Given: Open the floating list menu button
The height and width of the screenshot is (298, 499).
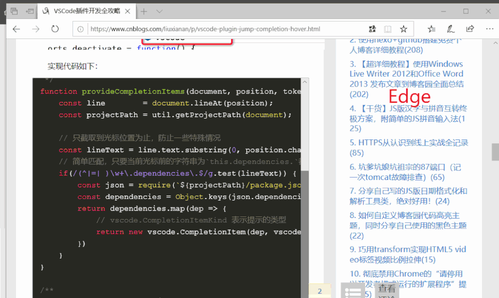Looking at the screenshot, I should point(353,290).
